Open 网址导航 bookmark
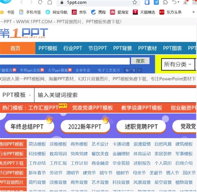 56,12
